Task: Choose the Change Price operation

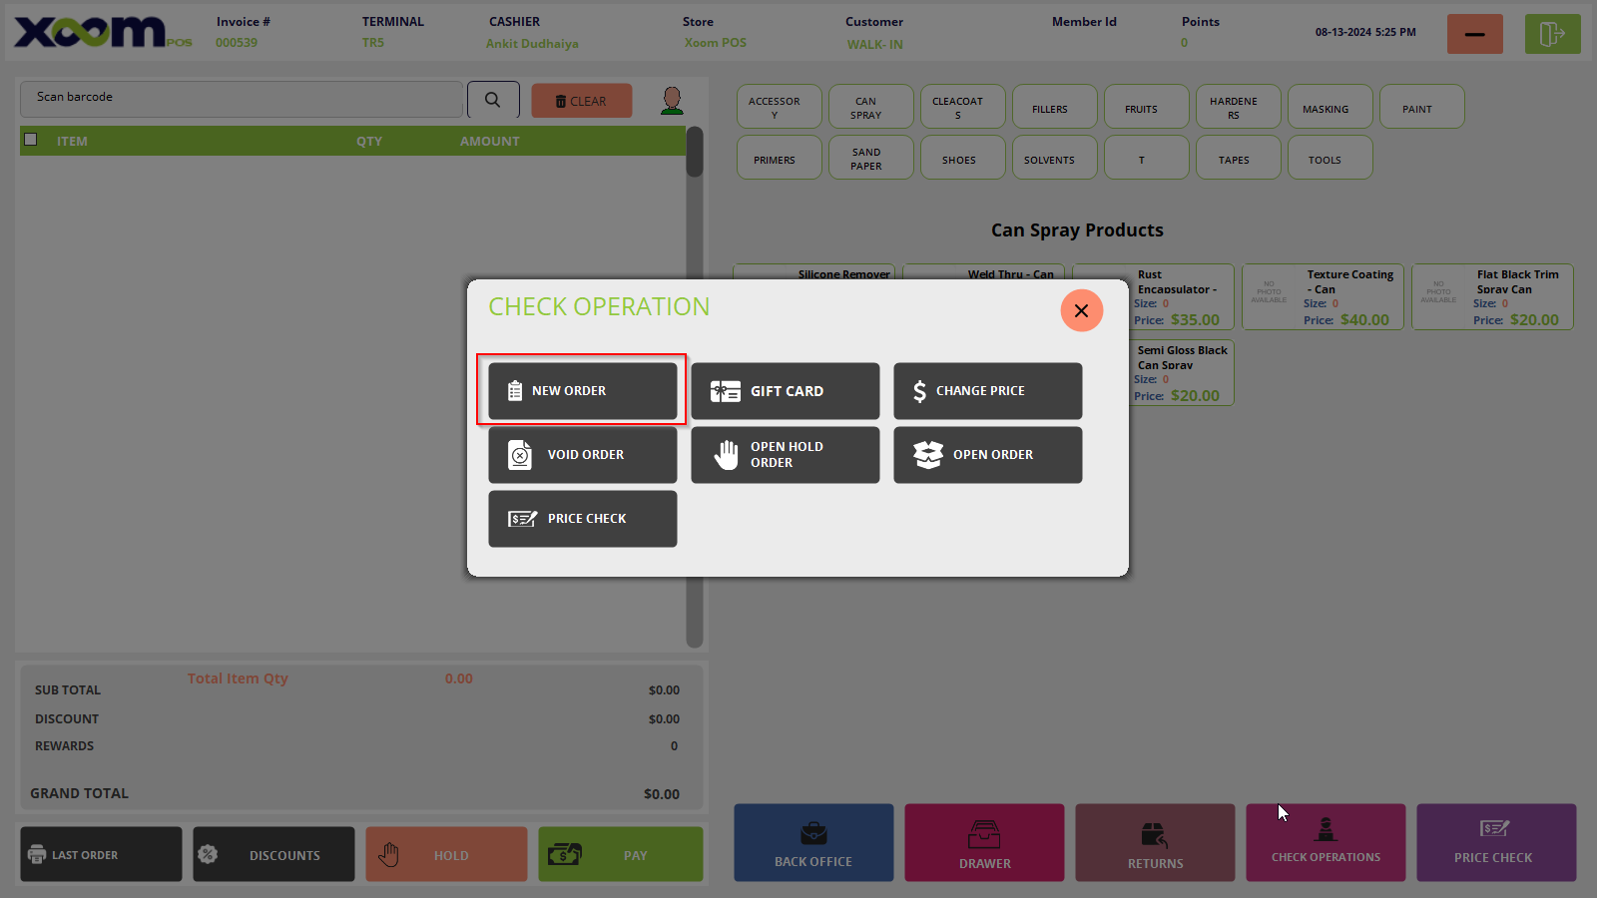Action: (987, 391)
